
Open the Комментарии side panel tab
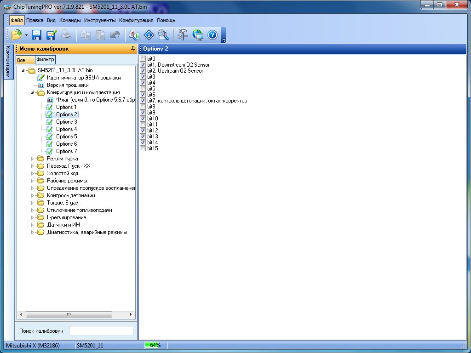(8, 62)
